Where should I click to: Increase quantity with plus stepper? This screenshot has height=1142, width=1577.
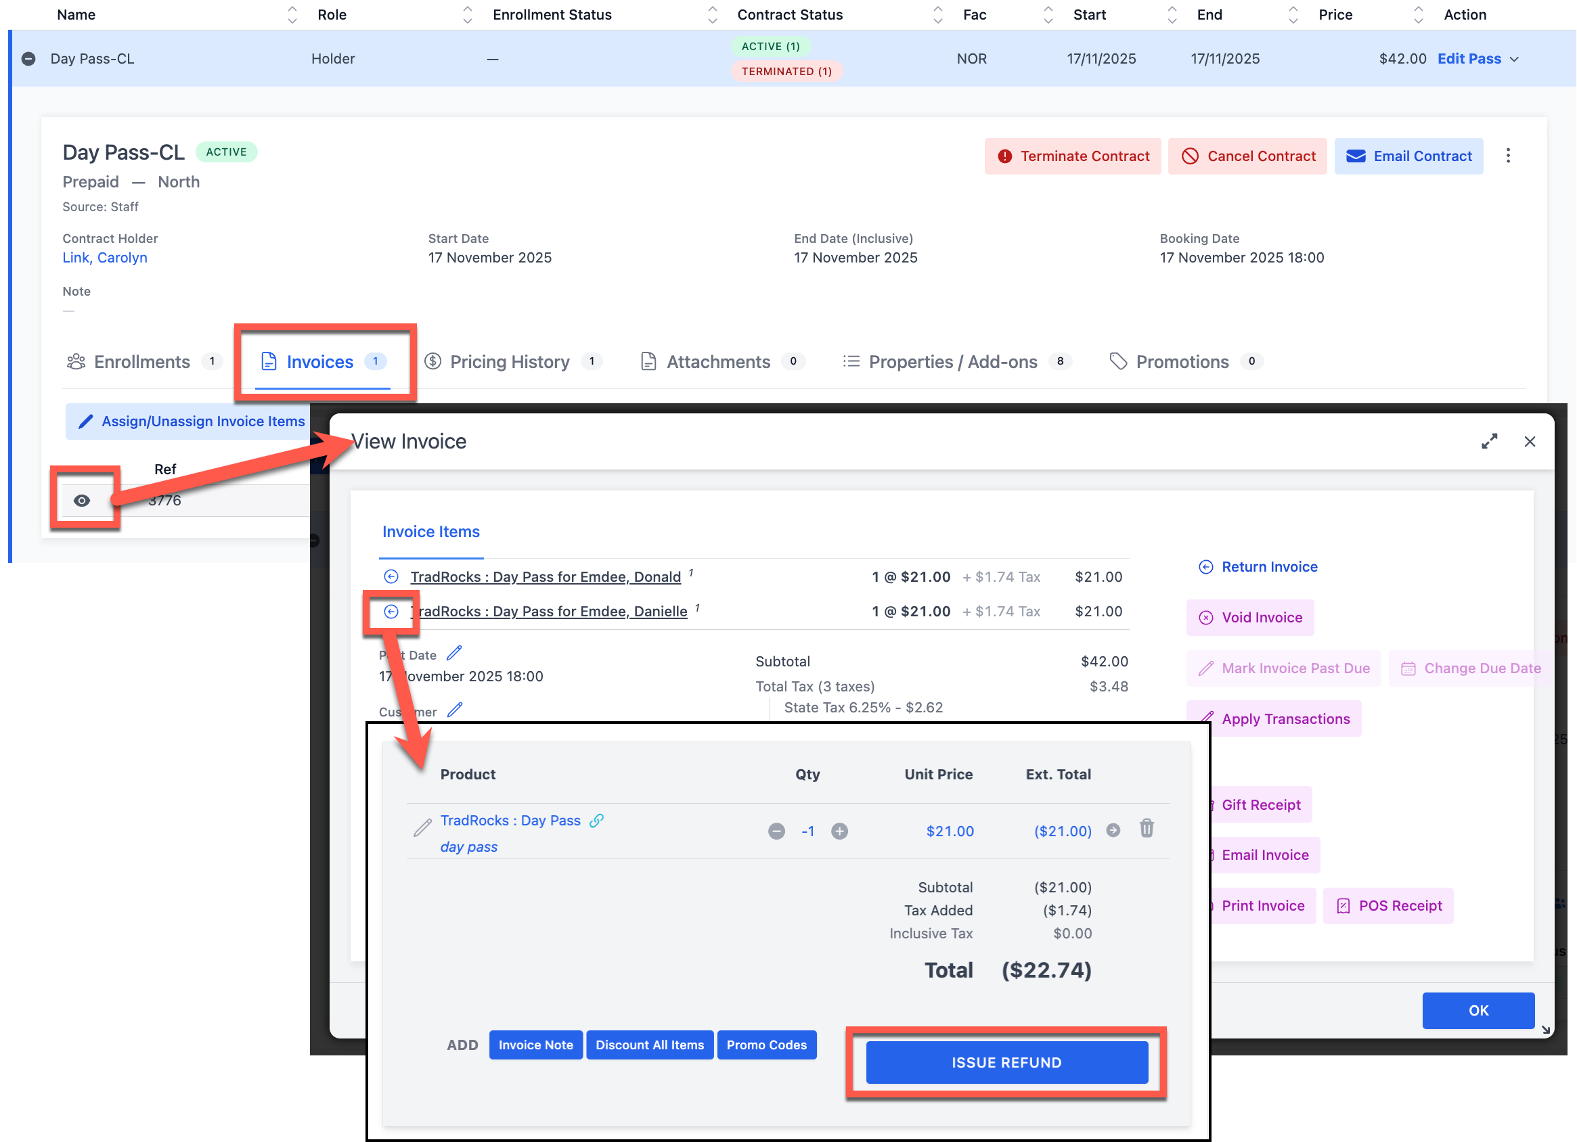coord(839,831)
